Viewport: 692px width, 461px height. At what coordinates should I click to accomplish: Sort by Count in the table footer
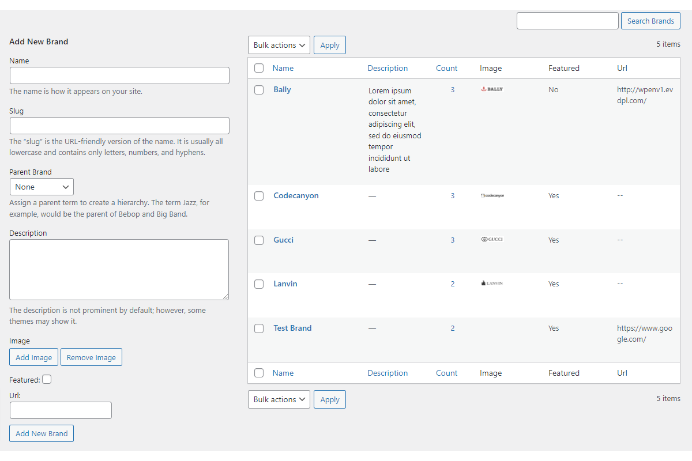pos(446,373)
